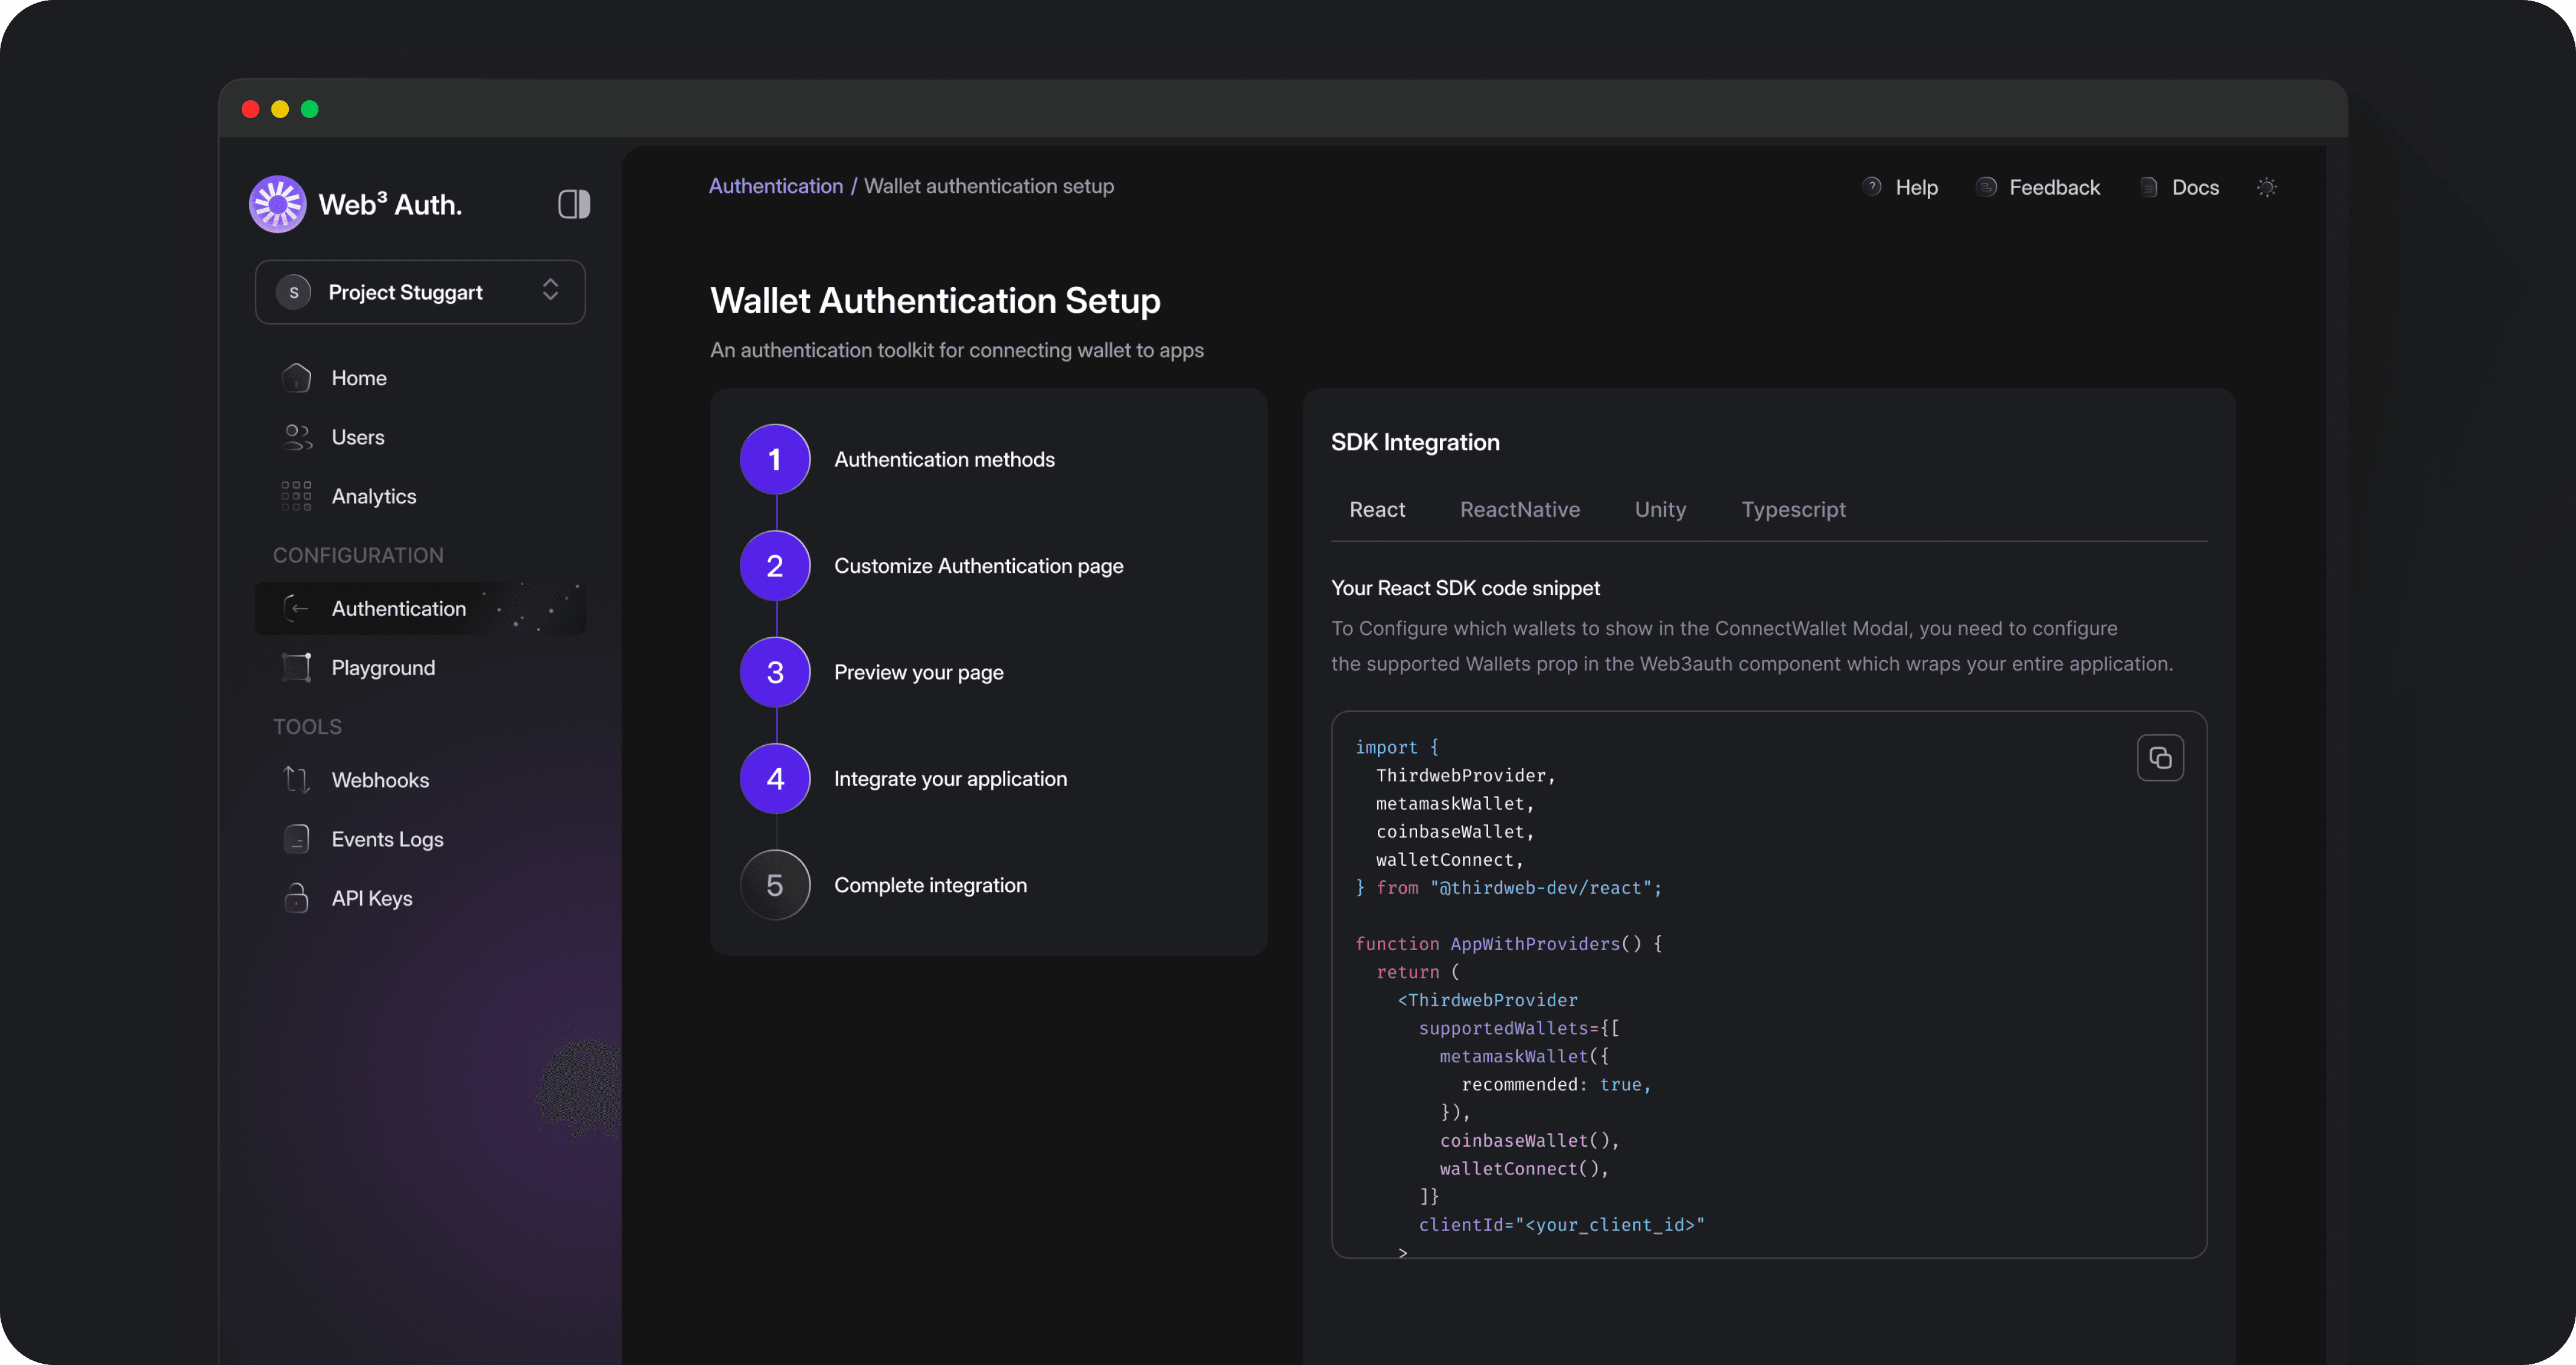The image size is (2576, 1365).
Task: Switch to the Typescript tab
Action: pyautogui.click(x=1794, y=510)
